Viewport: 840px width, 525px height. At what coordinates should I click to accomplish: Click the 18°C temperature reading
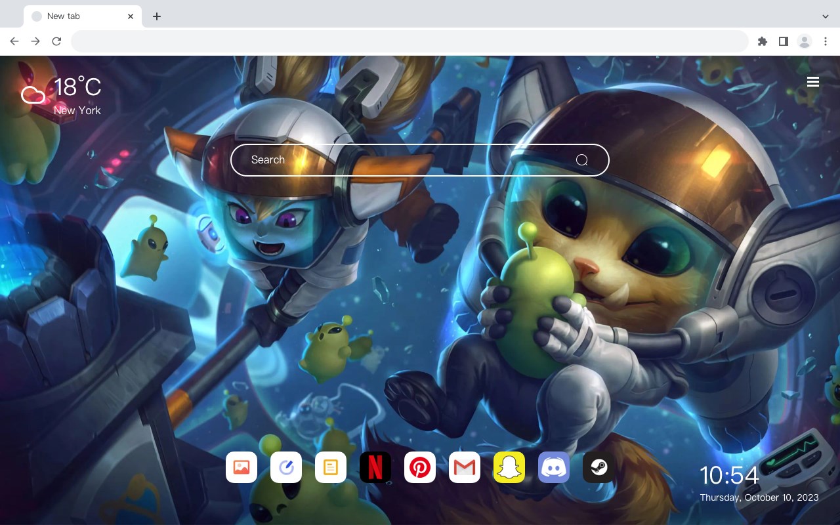click(77, 87)
